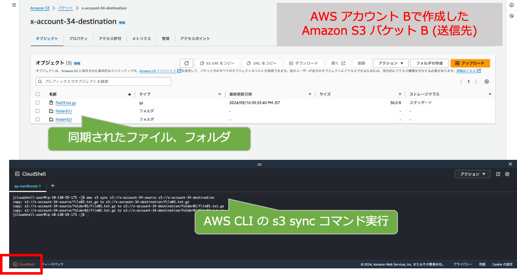Screen dimensions: 517x275
Task: Select all objects via header checkbox
Action: point(37,94)
